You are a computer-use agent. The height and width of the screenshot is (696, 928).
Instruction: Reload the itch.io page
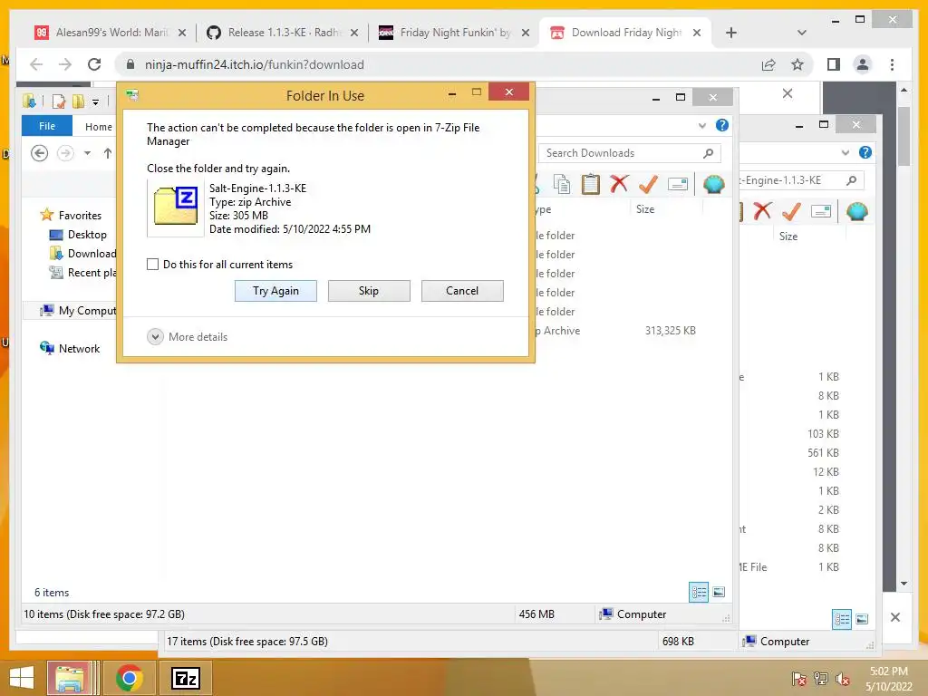(94, 64)
